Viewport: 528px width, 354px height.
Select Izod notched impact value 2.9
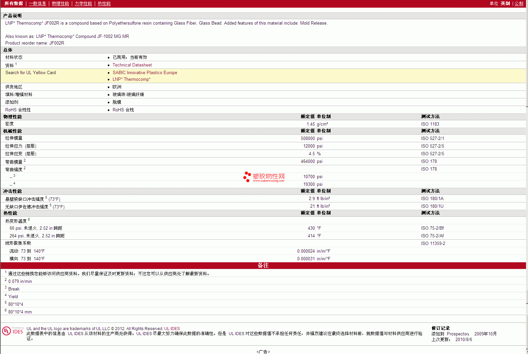(x=312, y=199)
